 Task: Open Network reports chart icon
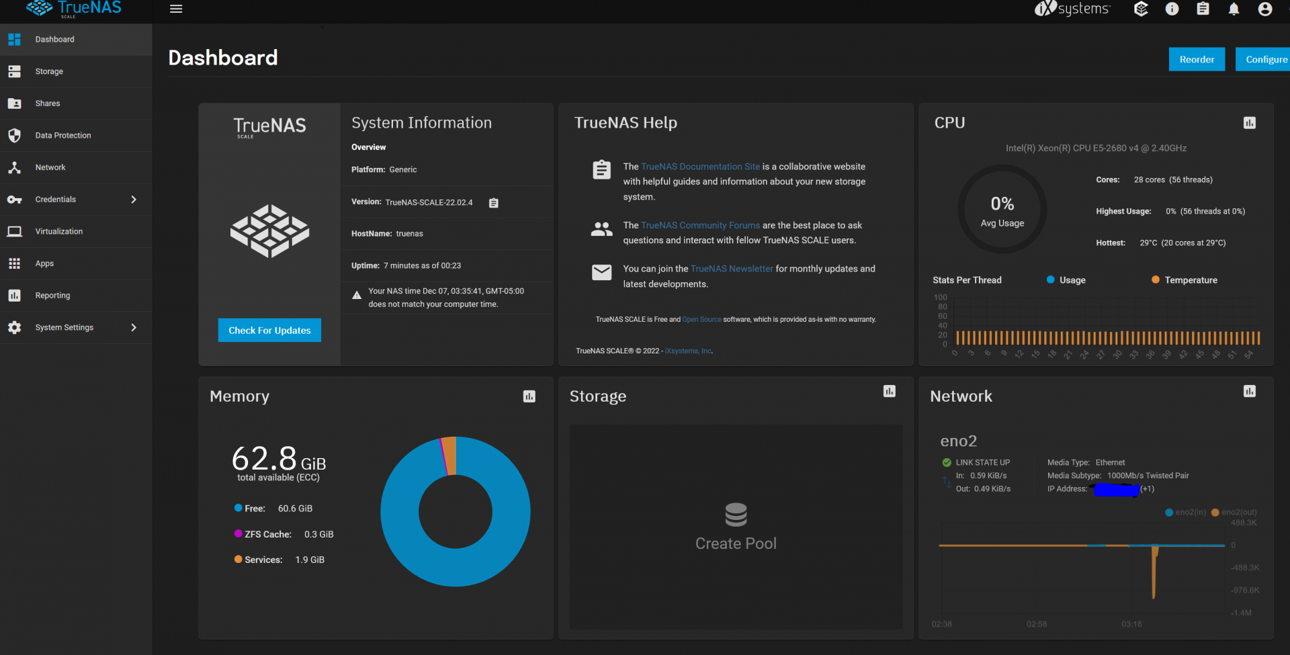click(x=1250, y=391)
